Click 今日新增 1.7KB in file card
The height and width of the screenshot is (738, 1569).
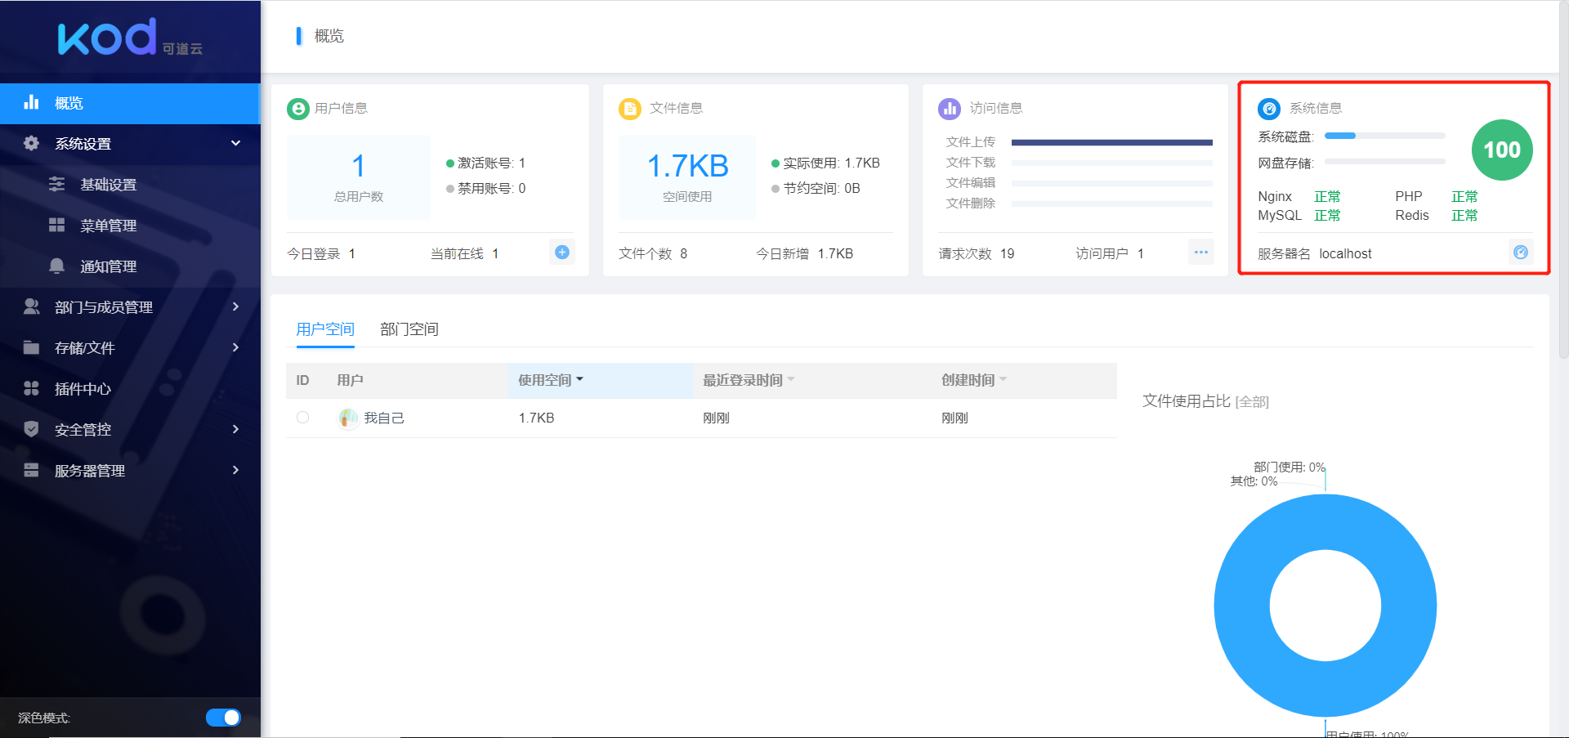tap(805, 254)
